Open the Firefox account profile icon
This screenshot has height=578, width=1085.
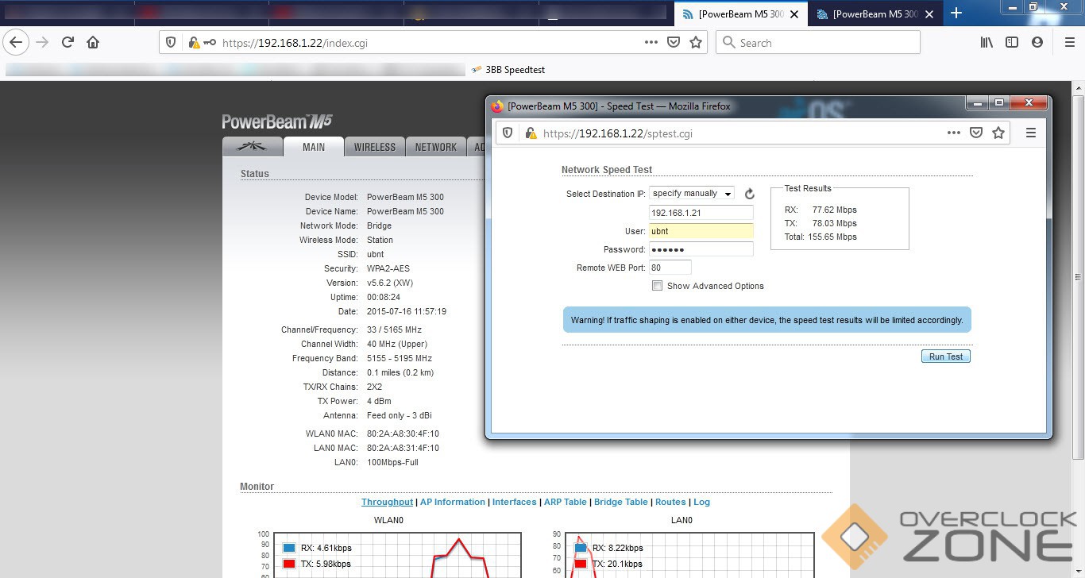(x=1037, y=43)
